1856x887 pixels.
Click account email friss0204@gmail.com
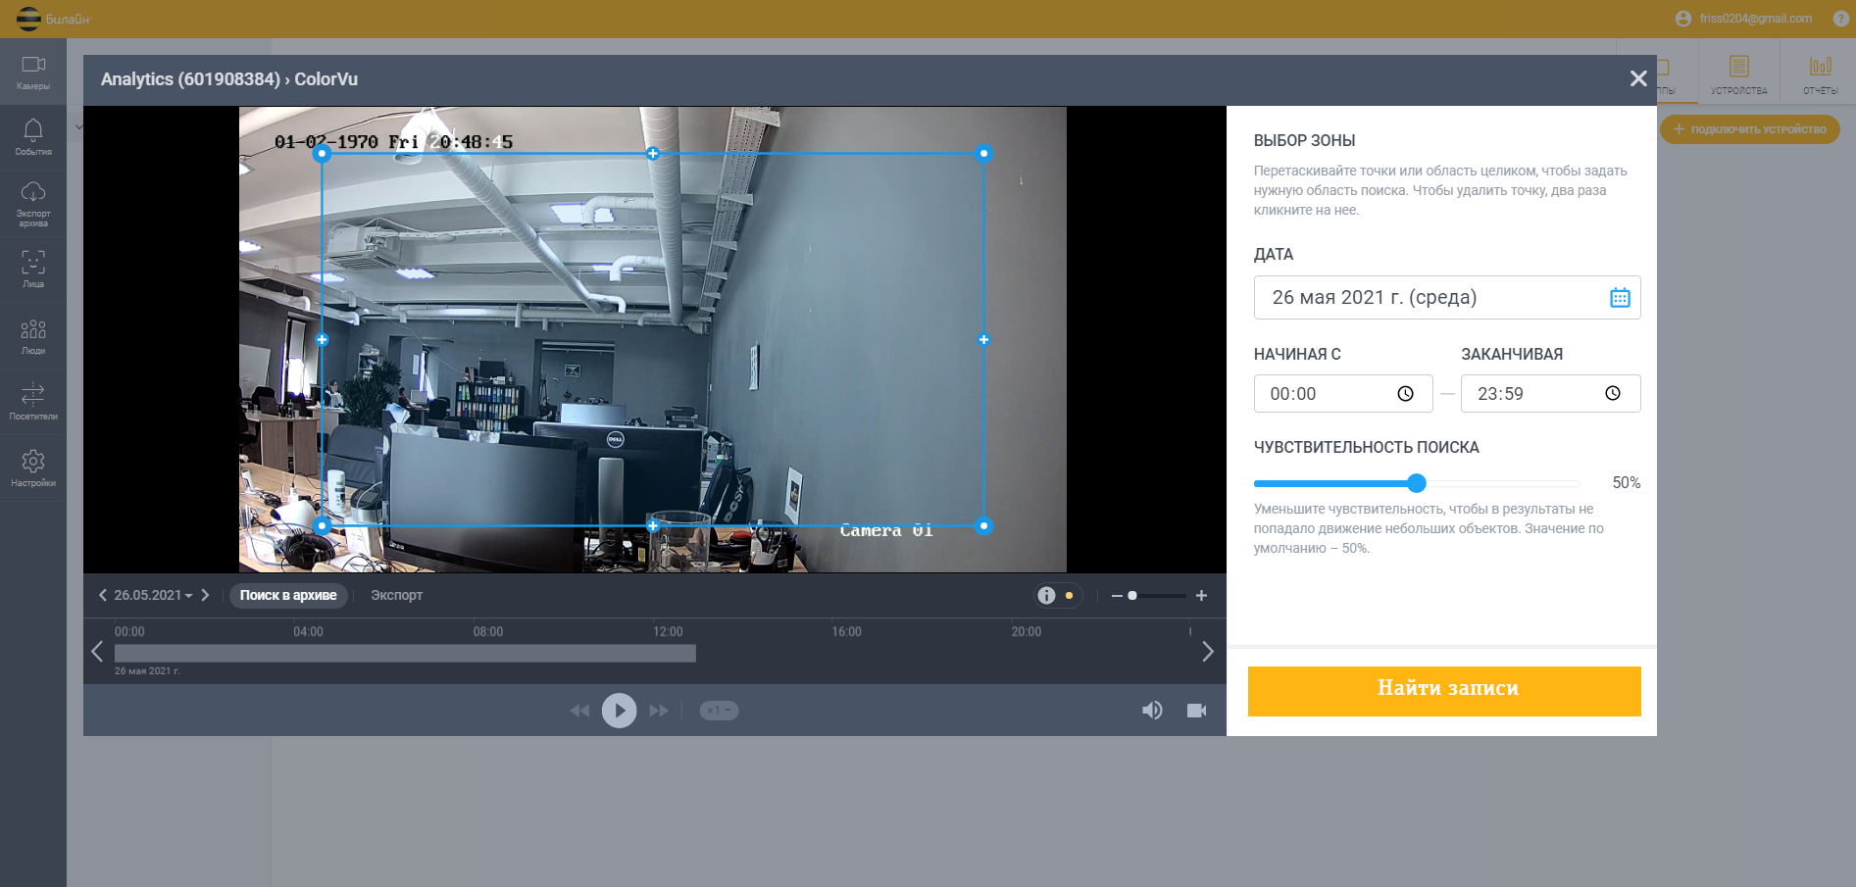(x=1756, y=19)
